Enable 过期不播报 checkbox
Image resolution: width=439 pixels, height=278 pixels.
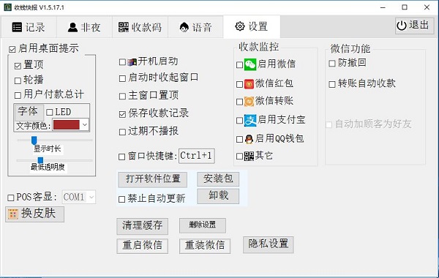click(x=122, y=132)
